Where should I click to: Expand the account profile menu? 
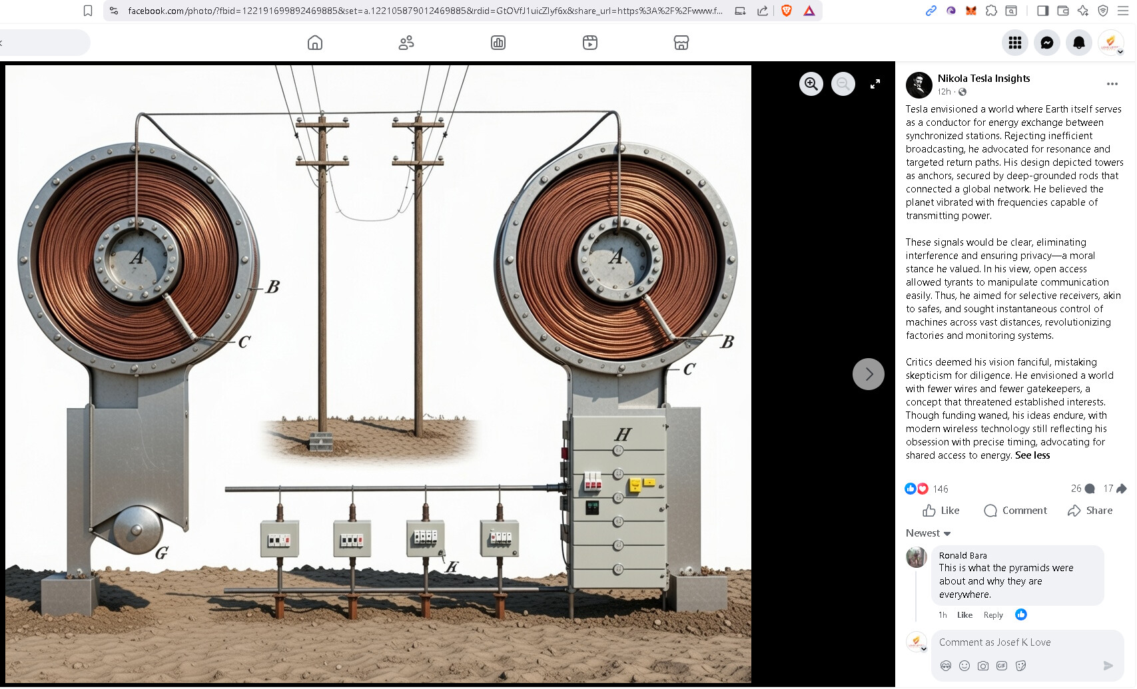click(x=1111, y=43)
